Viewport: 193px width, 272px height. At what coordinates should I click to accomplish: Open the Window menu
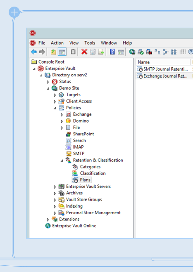click(x=109, y=43)
